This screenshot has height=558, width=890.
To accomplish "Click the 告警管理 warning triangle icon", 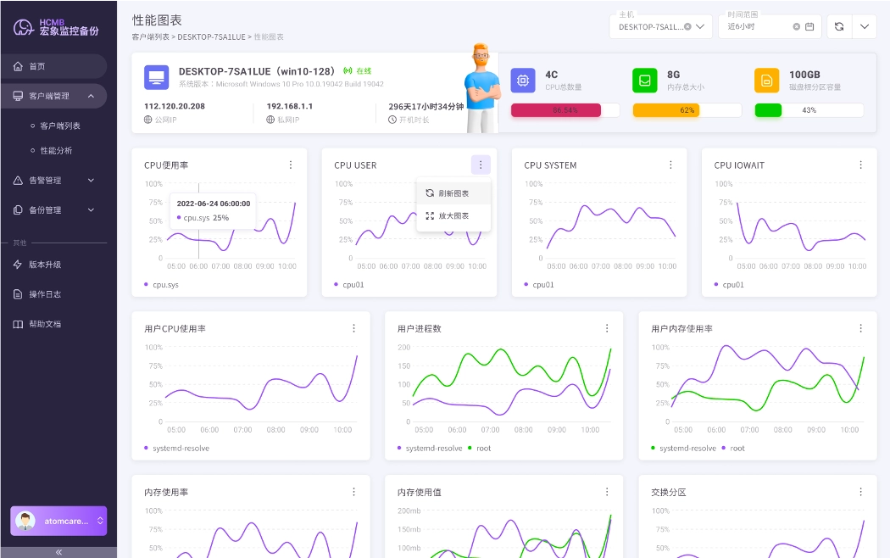I will coord(18,181).
